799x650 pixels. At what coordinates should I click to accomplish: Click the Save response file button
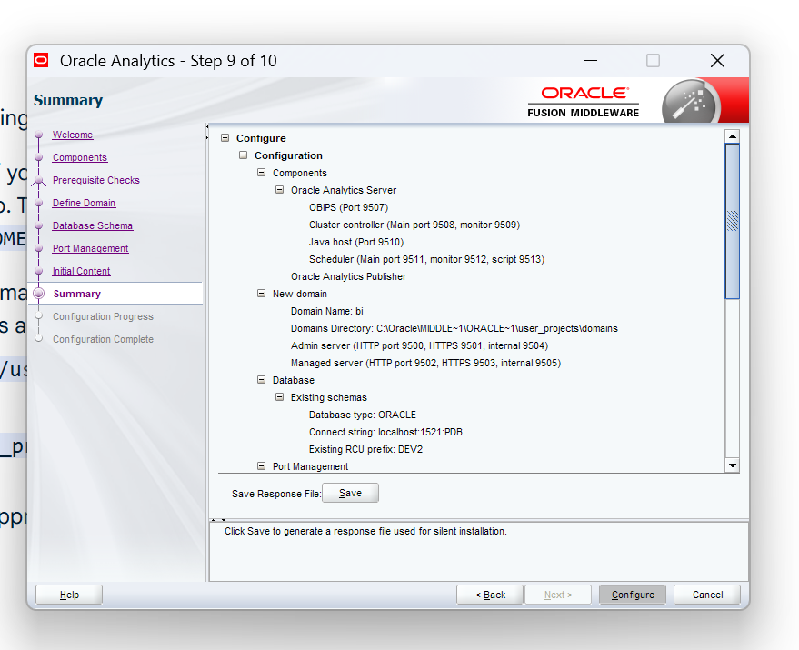[350, 493]
